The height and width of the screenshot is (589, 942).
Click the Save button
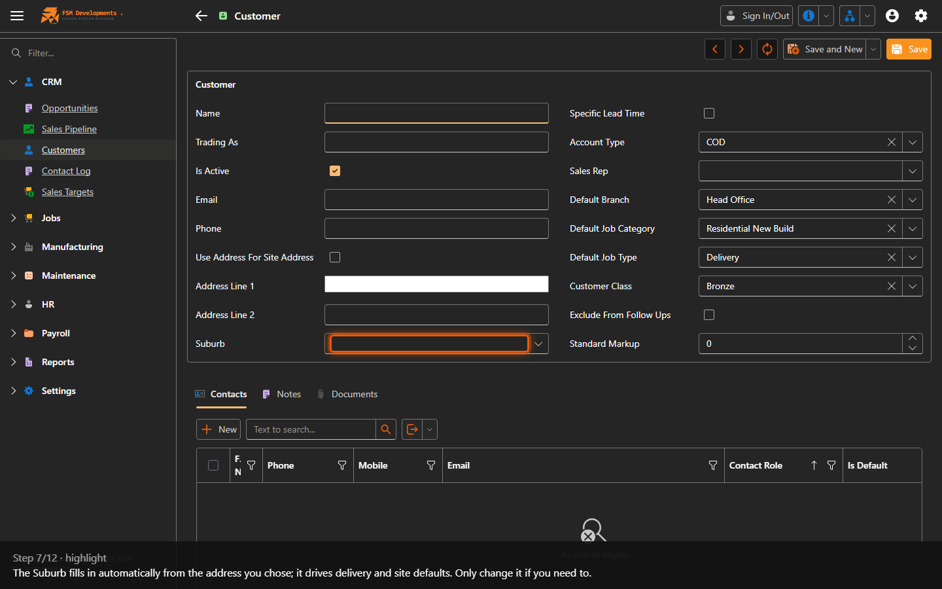pyautogui.click(x=909, y=49)
